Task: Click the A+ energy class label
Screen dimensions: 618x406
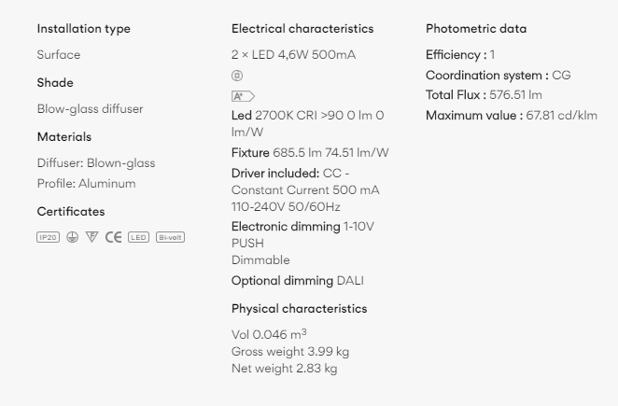Action: point(243,96)
